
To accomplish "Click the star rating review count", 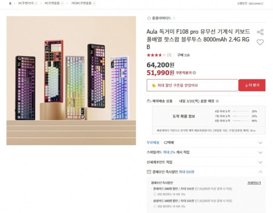I will 169,55.
